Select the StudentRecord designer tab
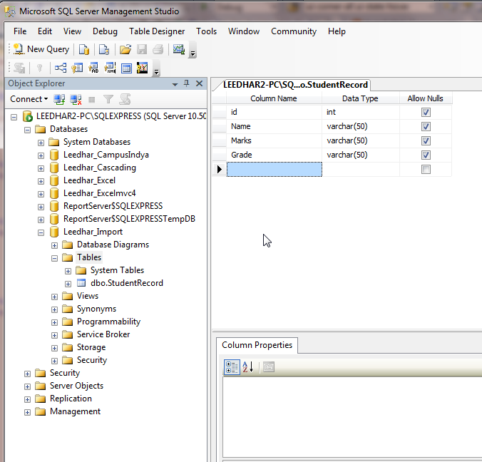Image resolution: width=482 pixels, height=462 pixels. tap(294, 85)
